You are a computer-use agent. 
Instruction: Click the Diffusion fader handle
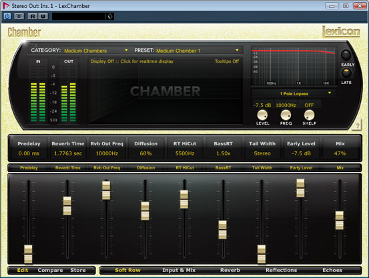click(x=145, y=211)
